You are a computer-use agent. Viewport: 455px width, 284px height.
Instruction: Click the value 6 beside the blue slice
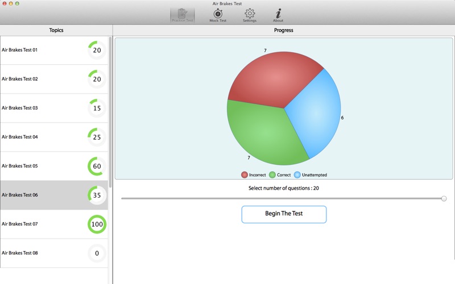(x=342, y=118)
